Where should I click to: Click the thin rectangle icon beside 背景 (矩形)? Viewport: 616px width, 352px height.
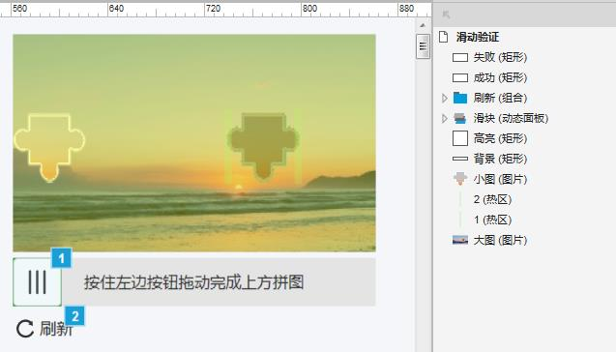[460, 159]
